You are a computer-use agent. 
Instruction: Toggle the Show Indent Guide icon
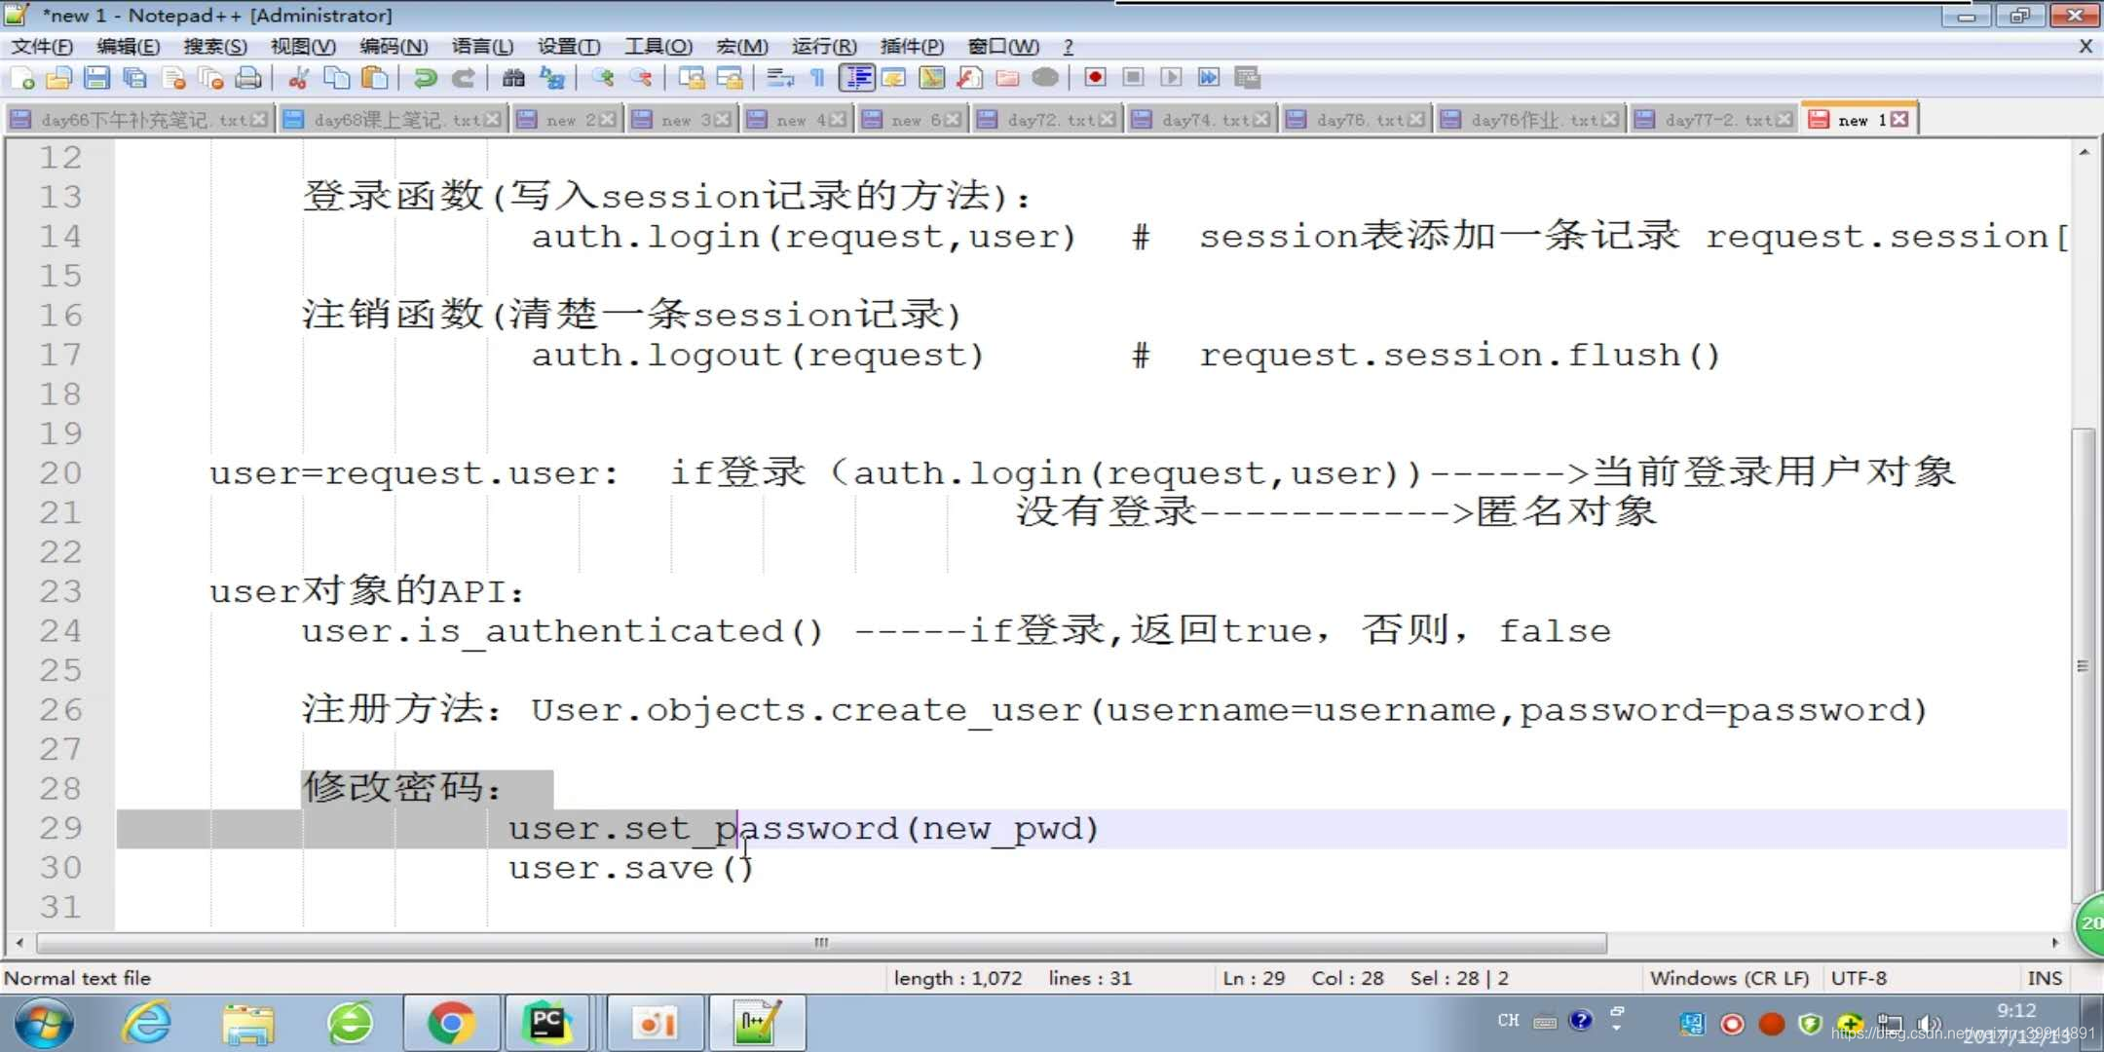point(856,78)
